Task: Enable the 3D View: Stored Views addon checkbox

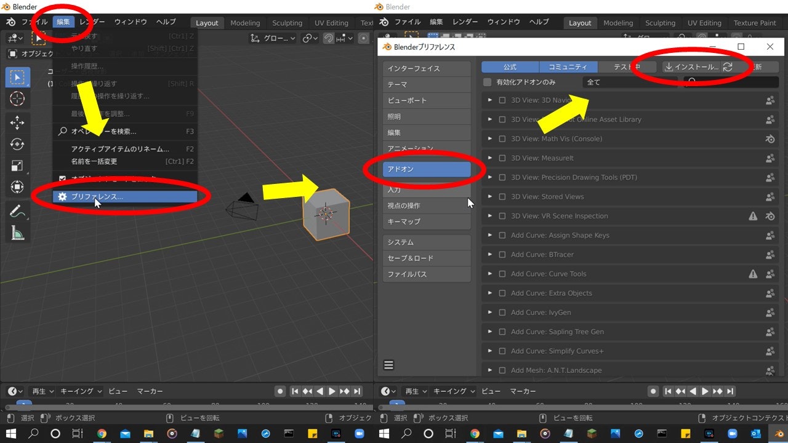Action: [502, 197]
